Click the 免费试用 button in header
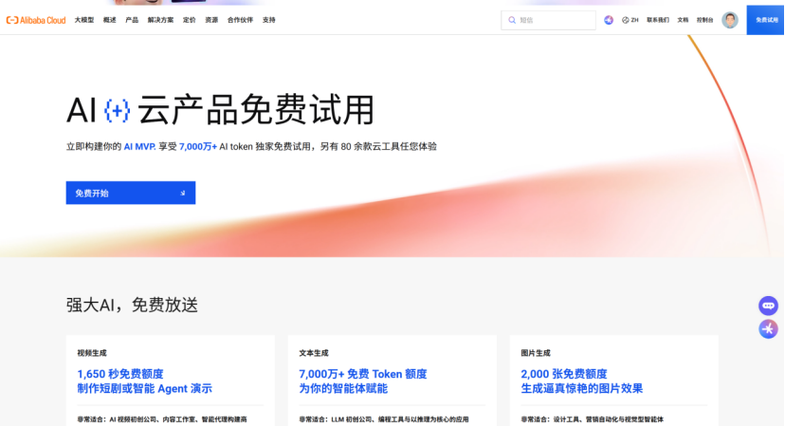Image resolution: width=785 pixels, height=427 pixels. pos(765,20)
